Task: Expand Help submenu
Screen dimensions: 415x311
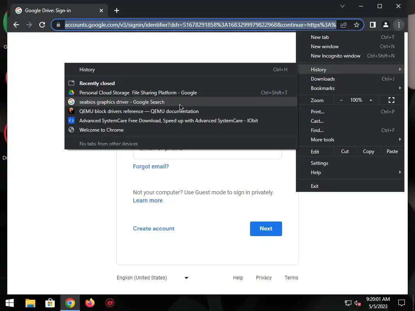Action: tap(350, 173)
